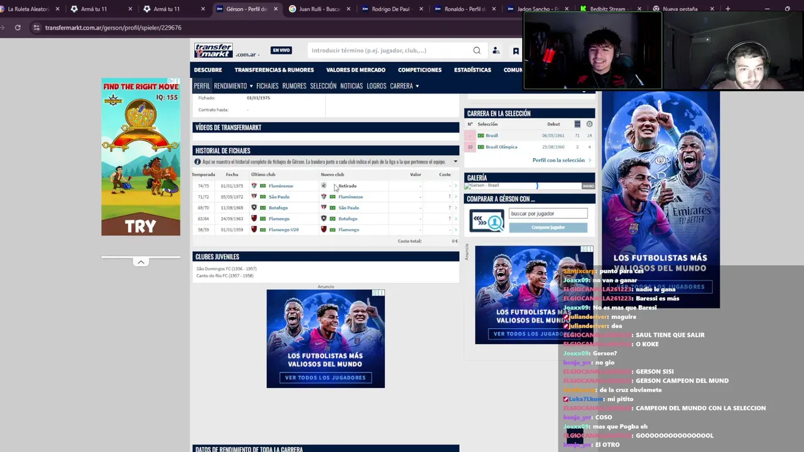Expand the transfer history info note arrow
The image size is (804, 452).
(455, 162)
